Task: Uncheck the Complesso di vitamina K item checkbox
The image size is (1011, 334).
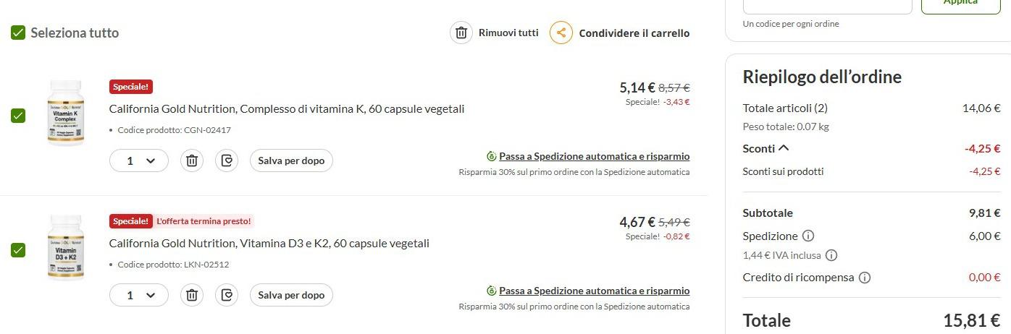Action: click(x=18, y=116)
